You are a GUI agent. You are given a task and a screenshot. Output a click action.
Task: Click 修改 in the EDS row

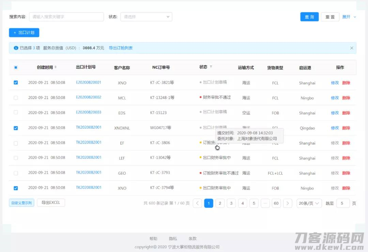[335, 113]
